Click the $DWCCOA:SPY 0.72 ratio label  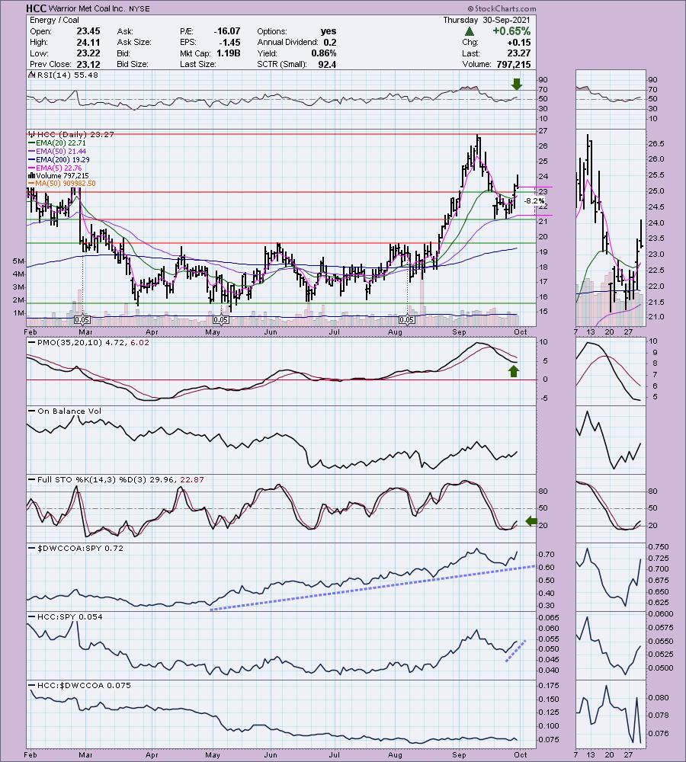pyautogui.click(x=76, y=548)
